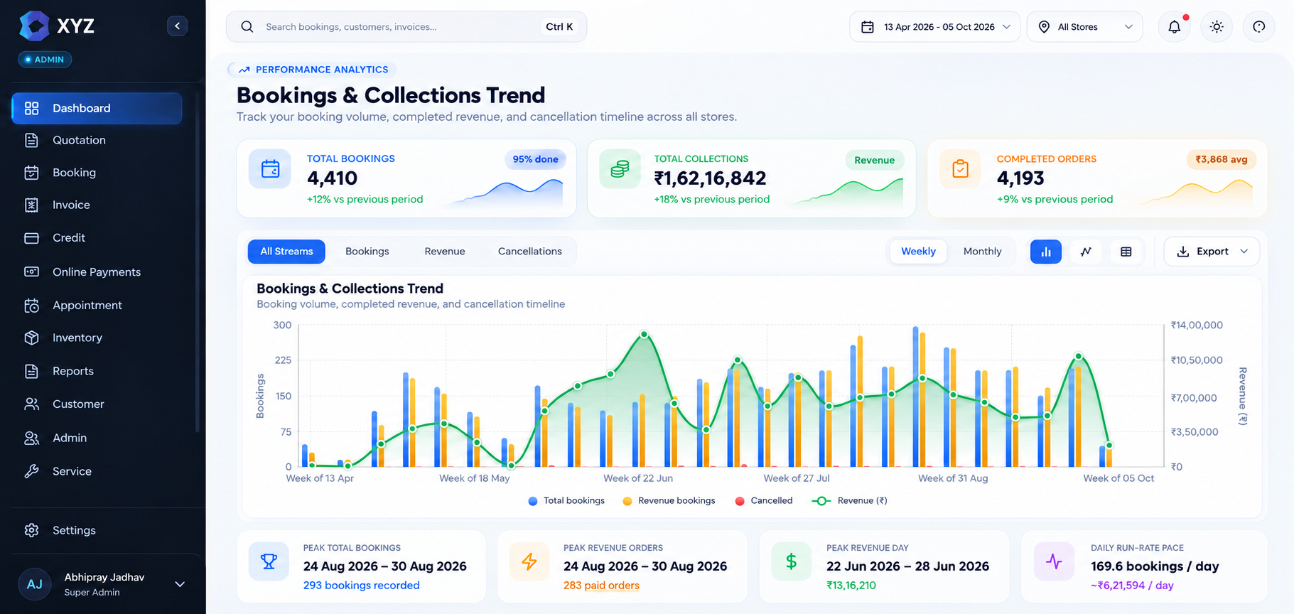Expand the Abhipray Jadhav user menu
Screen dimensions: 1294x614
pyautogui.click(x=180, y=584)
